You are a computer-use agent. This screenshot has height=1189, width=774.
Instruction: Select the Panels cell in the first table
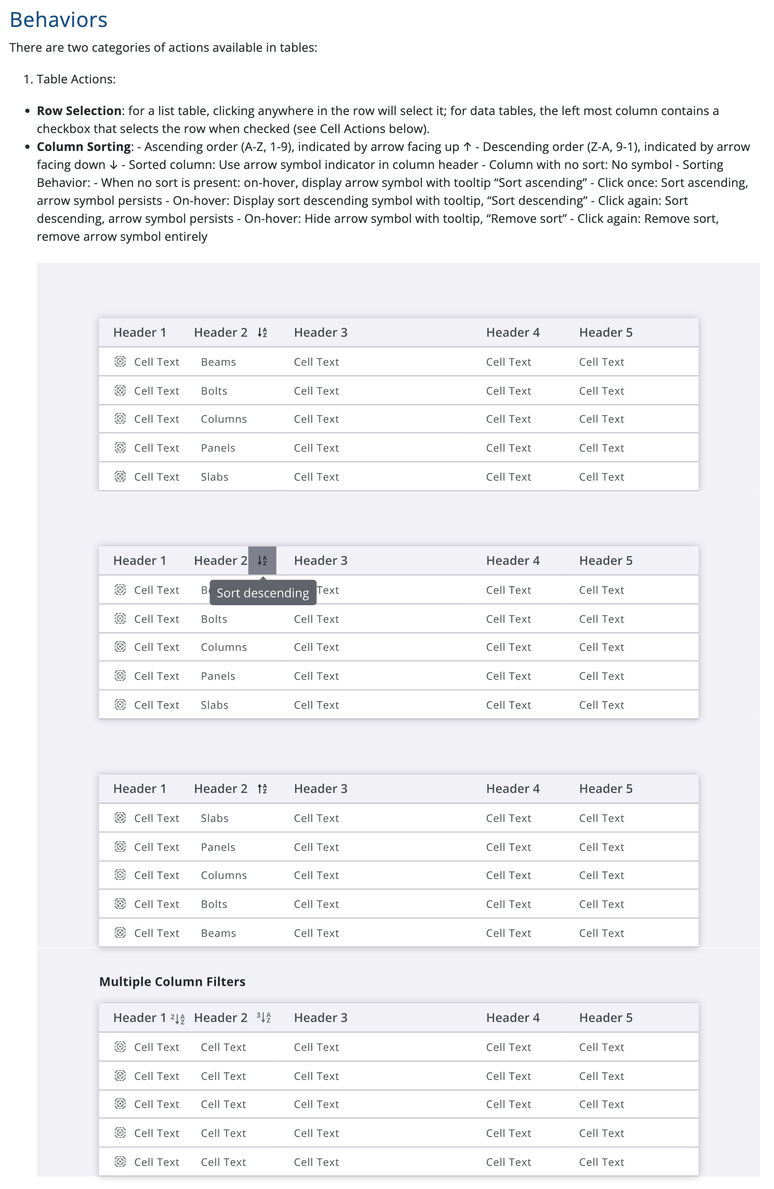pos(218,448)
